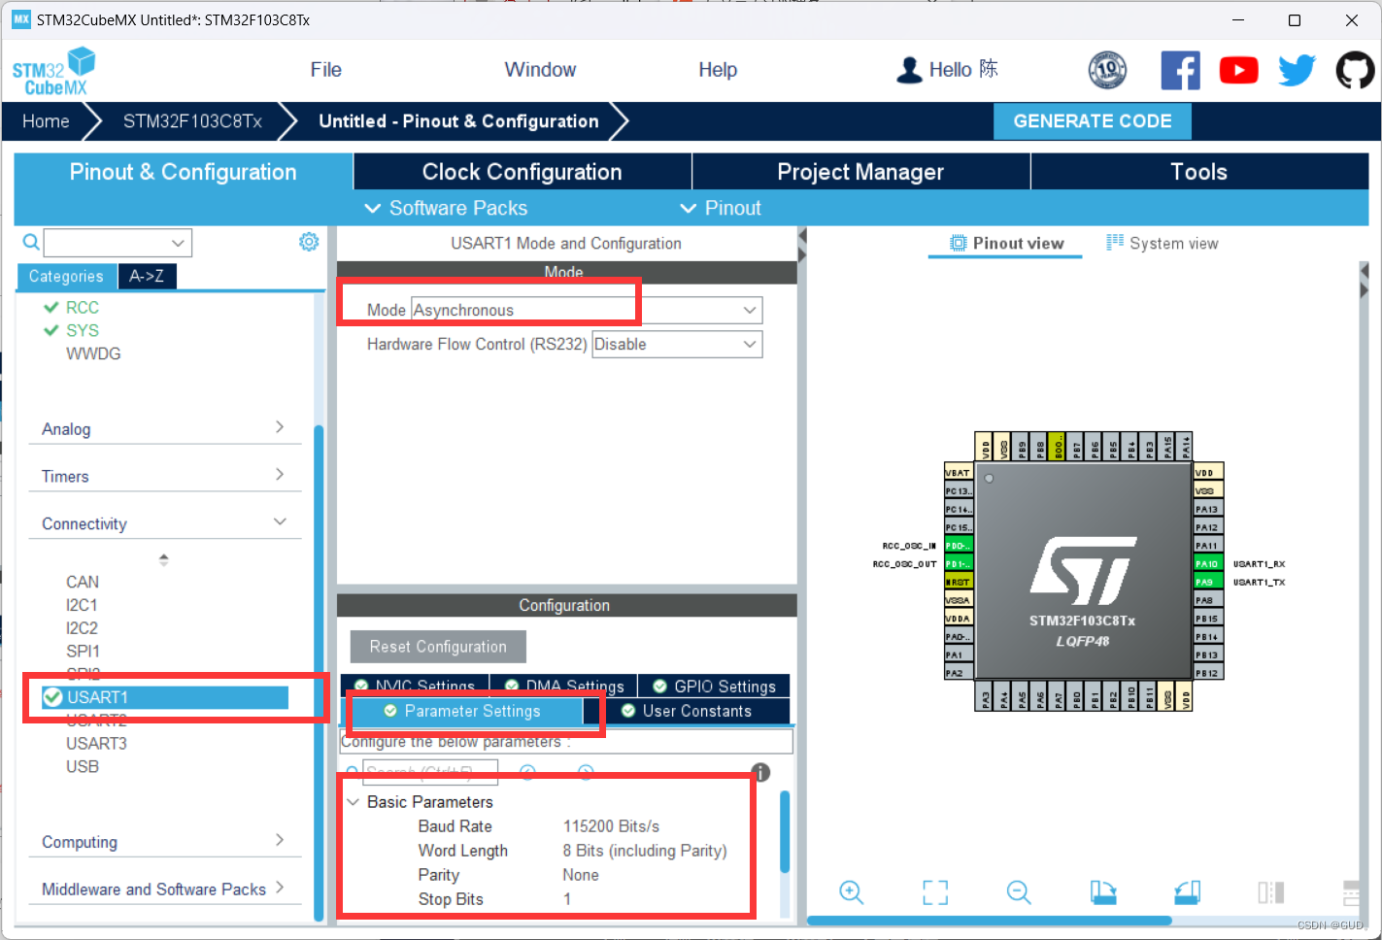Image resolution: width=1382 pixels, height=940 pixels.
Task: Click the Reset Configuration button
Action: [438, 647]
